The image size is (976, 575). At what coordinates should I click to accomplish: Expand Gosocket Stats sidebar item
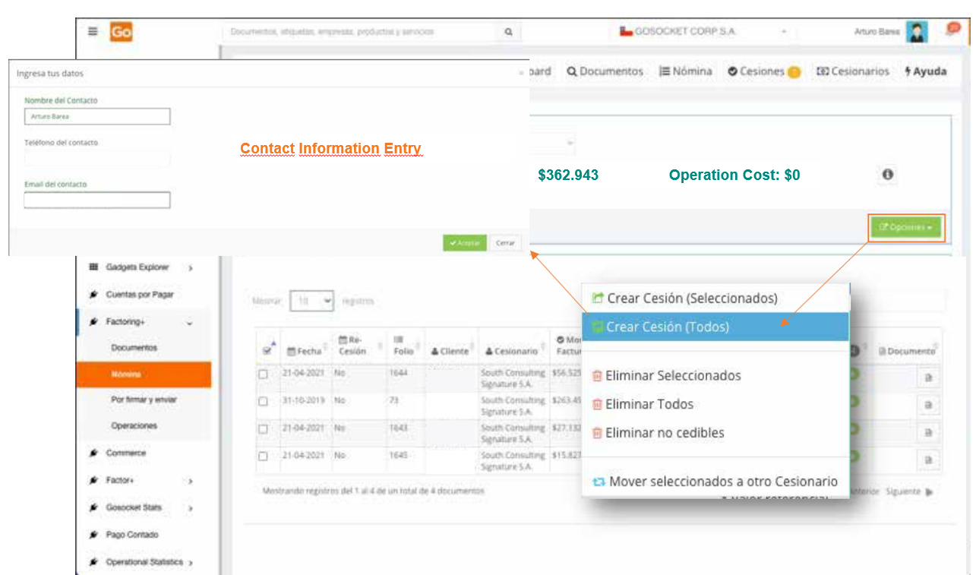coord(191,508)
